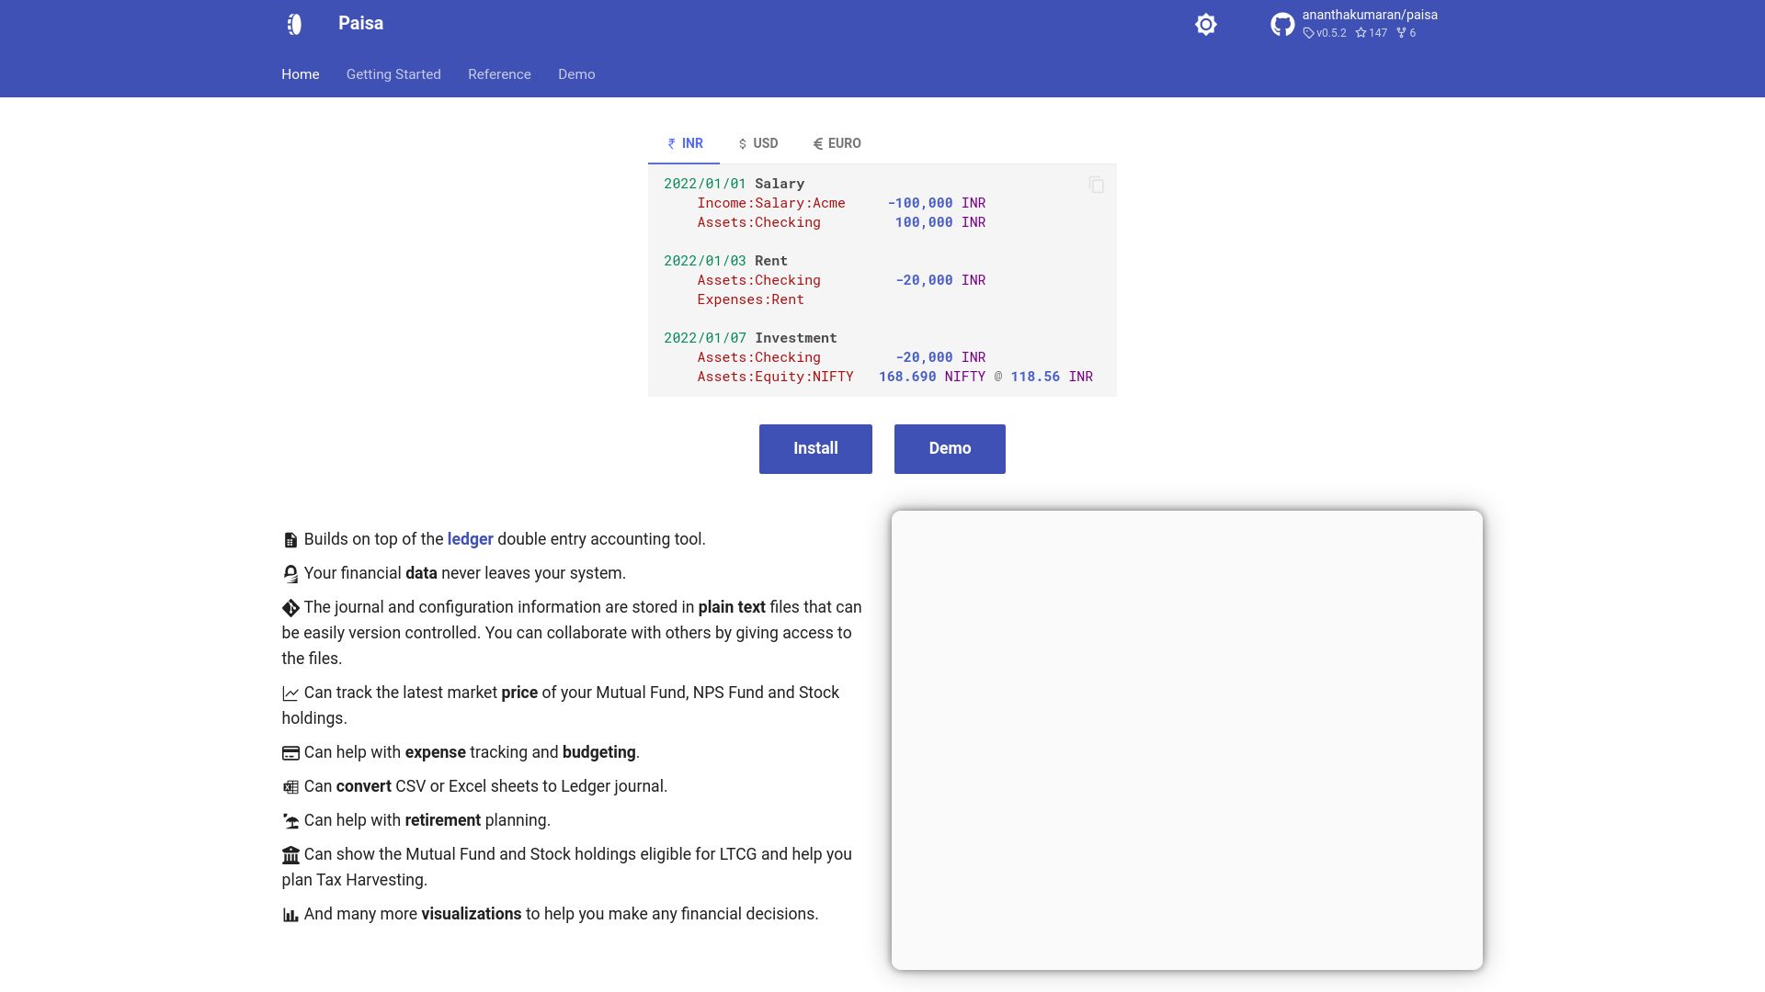The image size is (1765, 992).
Task: Click the Install button
Action: [815, 449]
